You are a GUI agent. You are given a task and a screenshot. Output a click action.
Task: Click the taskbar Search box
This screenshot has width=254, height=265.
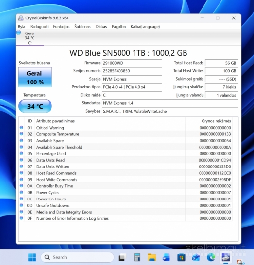click(x=77, y=257)
